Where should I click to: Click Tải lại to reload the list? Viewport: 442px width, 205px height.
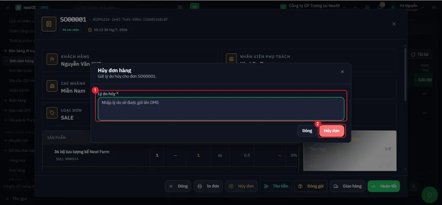[420, 54]
